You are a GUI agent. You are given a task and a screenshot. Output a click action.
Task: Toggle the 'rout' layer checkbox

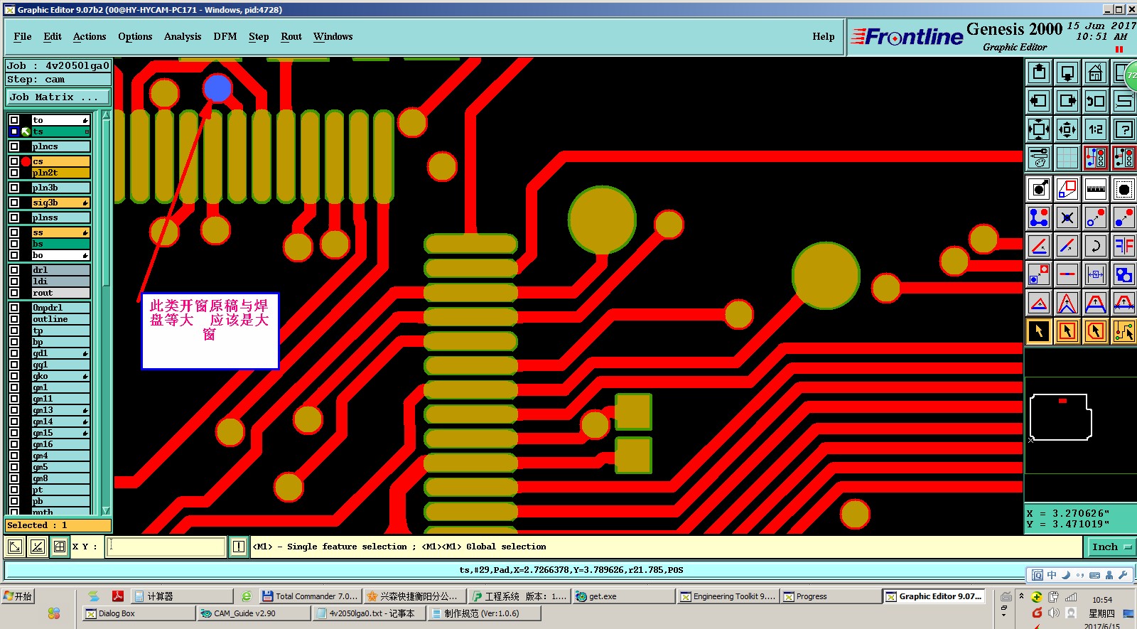(x=14, y=293)
